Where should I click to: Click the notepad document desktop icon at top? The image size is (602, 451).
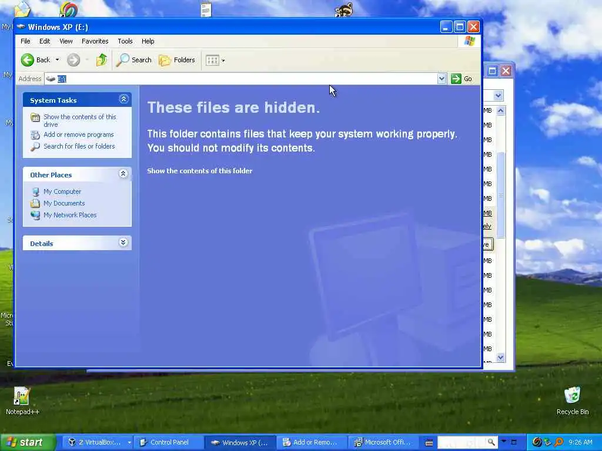(x=206, y=9)
